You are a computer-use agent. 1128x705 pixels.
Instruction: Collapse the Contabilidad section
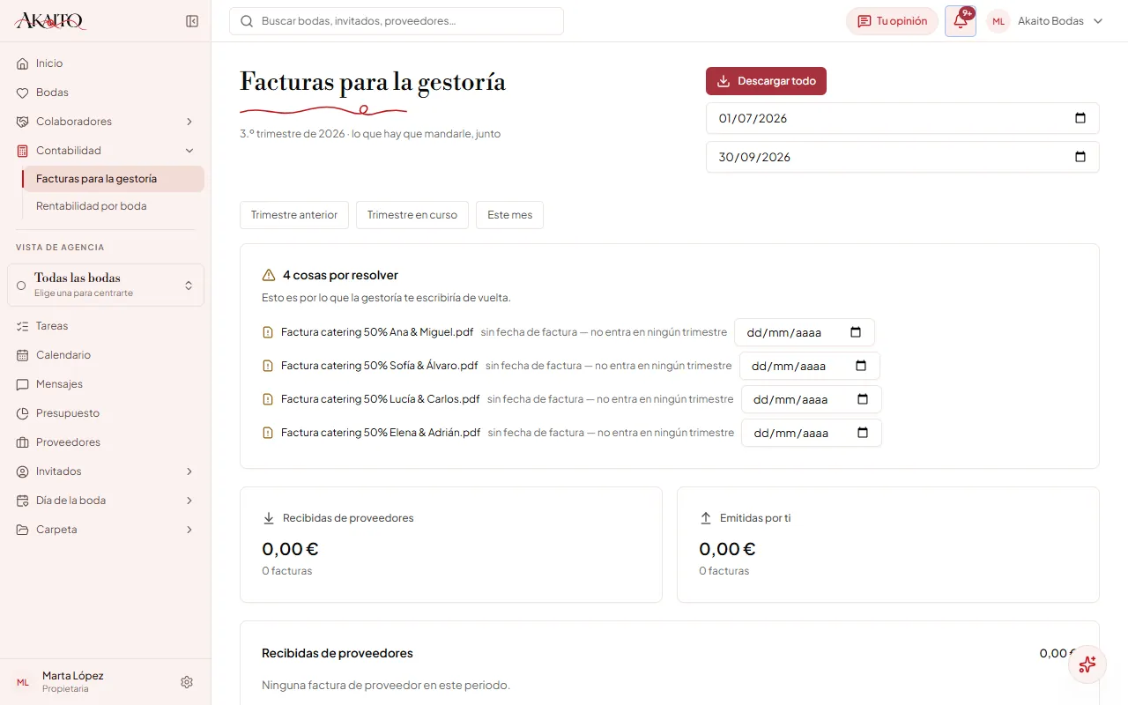[x=189, y=151]
